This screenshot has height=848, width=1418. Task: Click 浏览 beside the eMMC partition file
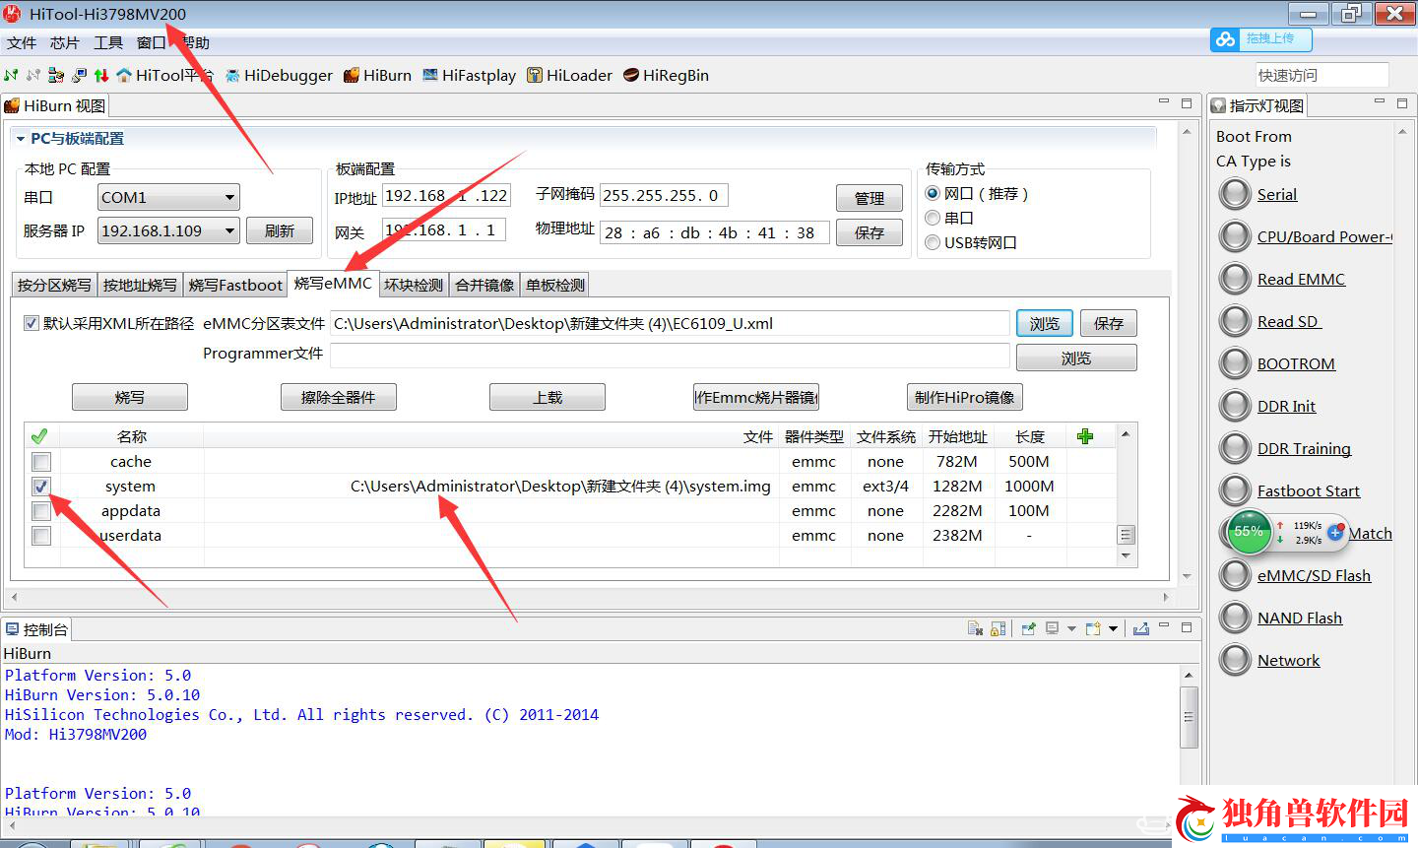click(x=1045, y=323)
